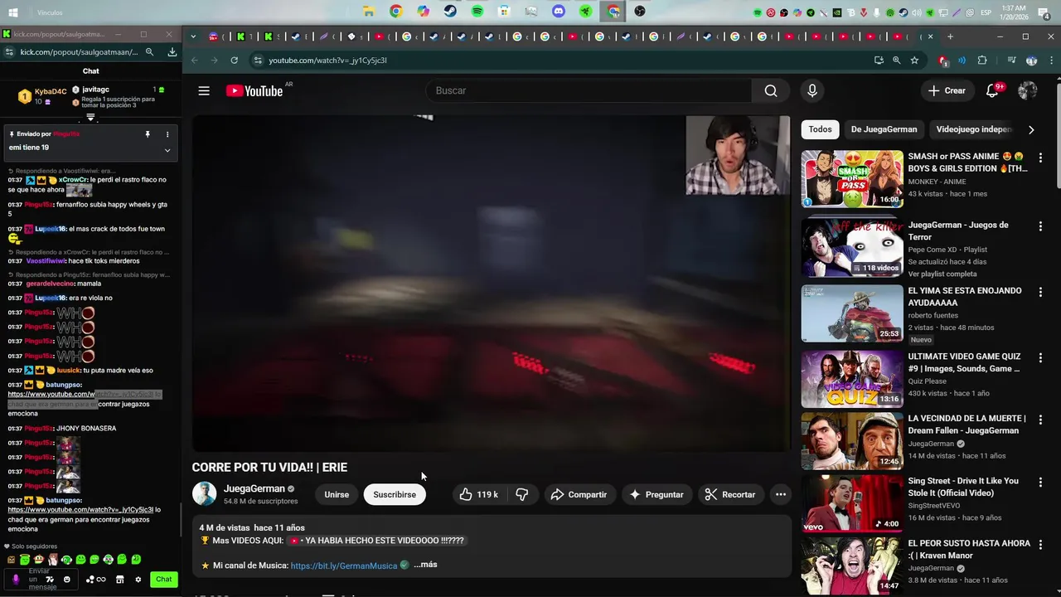The width and height of the screenshot is (1061, 597).
Task: Click the 'Crear' button in YouTube header
Action: pos(947,90)
